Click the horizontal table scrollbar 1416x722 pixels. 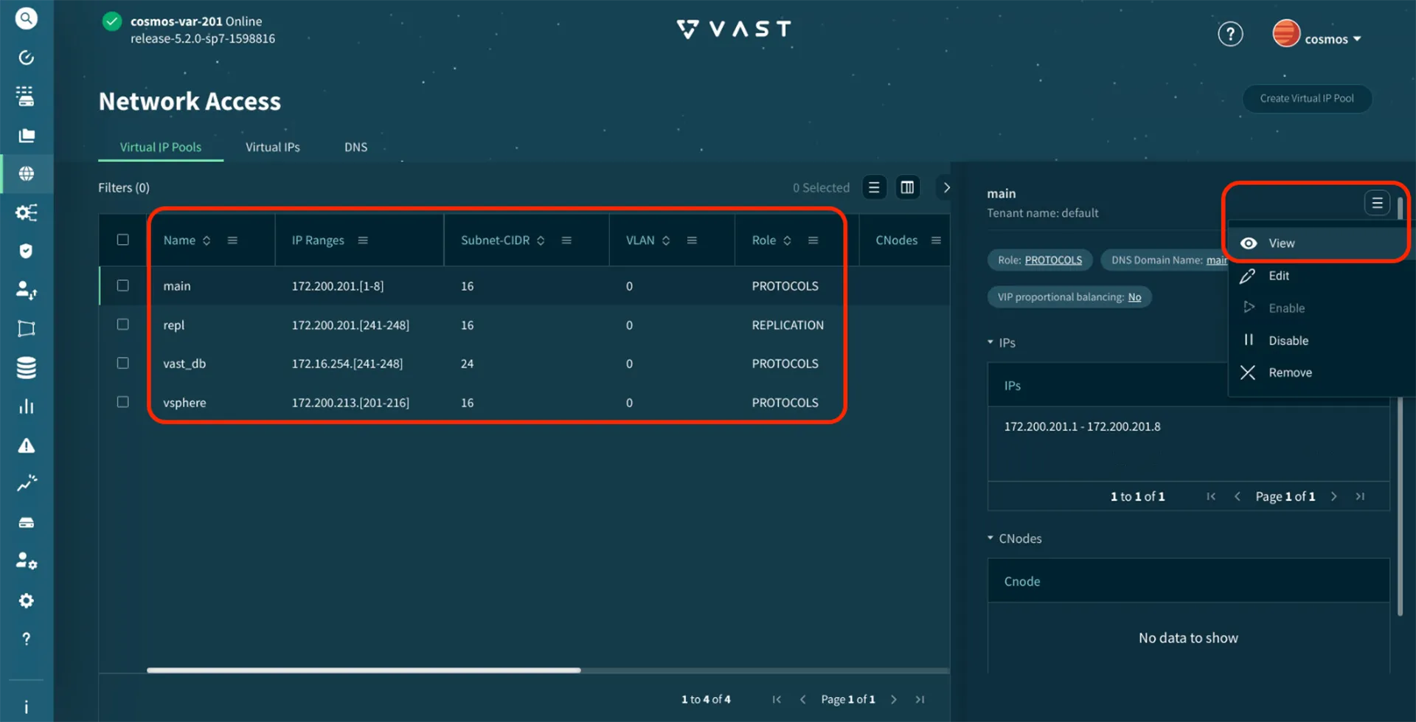pyautogui.click(x=364, y=670)
